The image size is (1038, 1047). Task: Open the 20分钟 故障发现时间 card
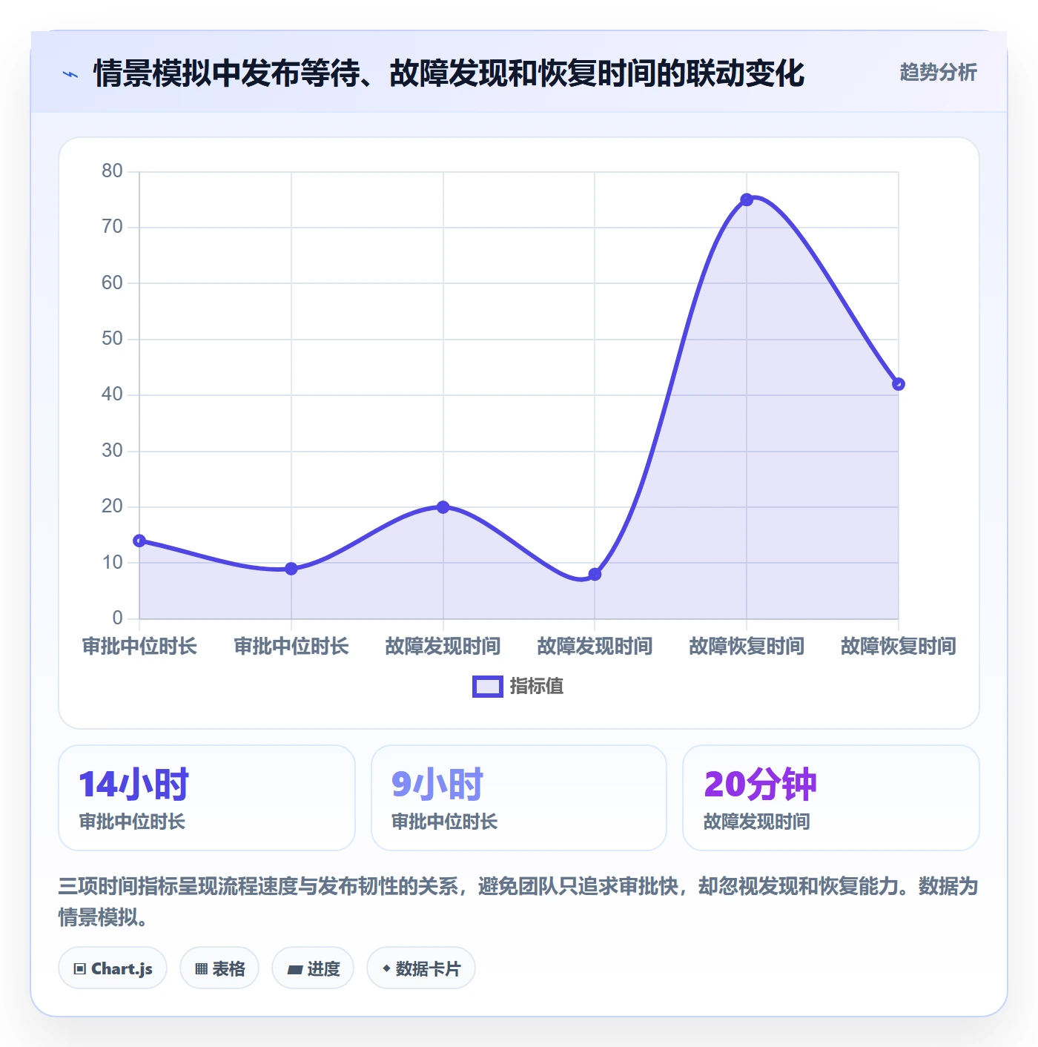(831, 798)
